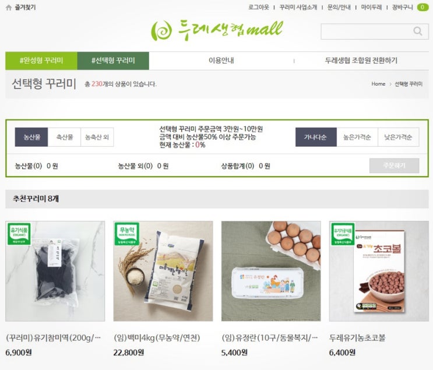Select the 농산물 category filter
The image size is (433, 370).
click(31, 137)
